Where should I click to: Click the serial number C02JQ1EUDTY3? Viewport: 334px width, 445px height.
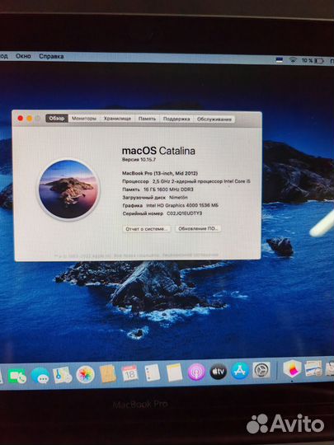185,213
